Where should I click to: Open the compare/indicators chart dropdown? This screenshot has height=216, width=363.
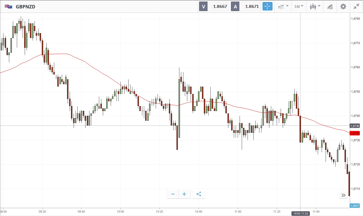tap(283, 7)
